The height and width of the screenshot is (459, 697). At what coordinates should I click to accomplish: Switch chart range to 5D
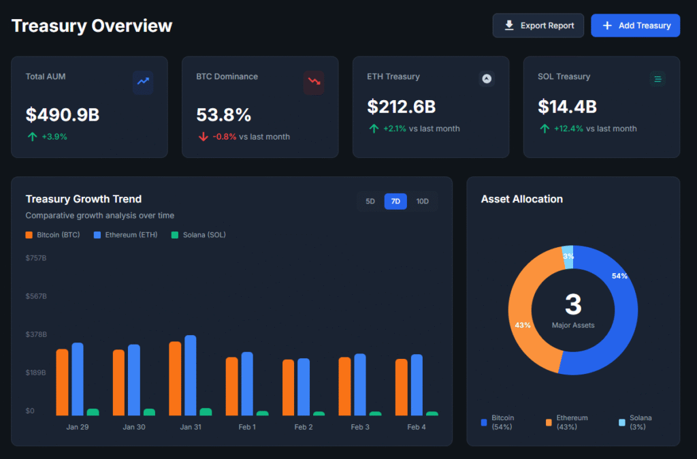point(370,202)
